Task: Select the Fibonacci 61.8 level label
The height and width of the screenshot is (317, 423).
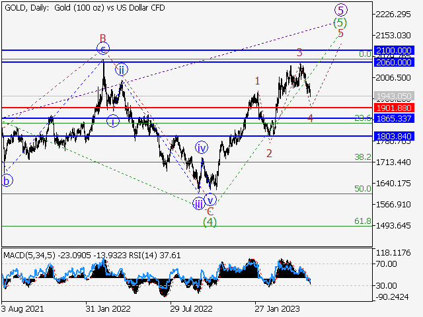Action: pyautogui.click(x=363, y=221)
